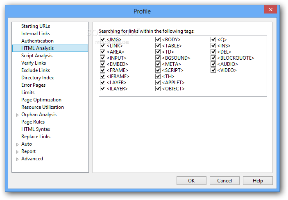Select the Report tree label
Image resolution: width=288 pixels, height=200 pixels.
click(28, 151)
